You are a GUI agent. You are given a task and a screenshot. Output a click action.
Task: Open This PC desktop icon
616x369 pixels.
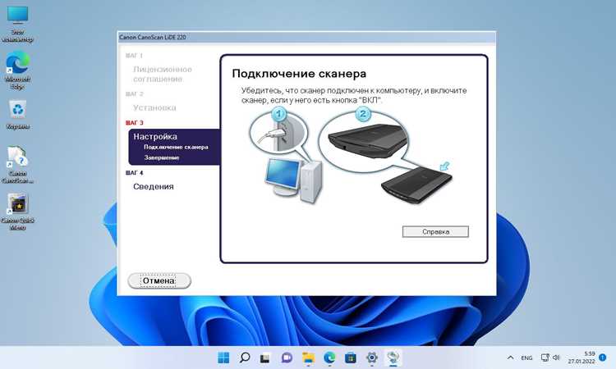coord(18,25)
